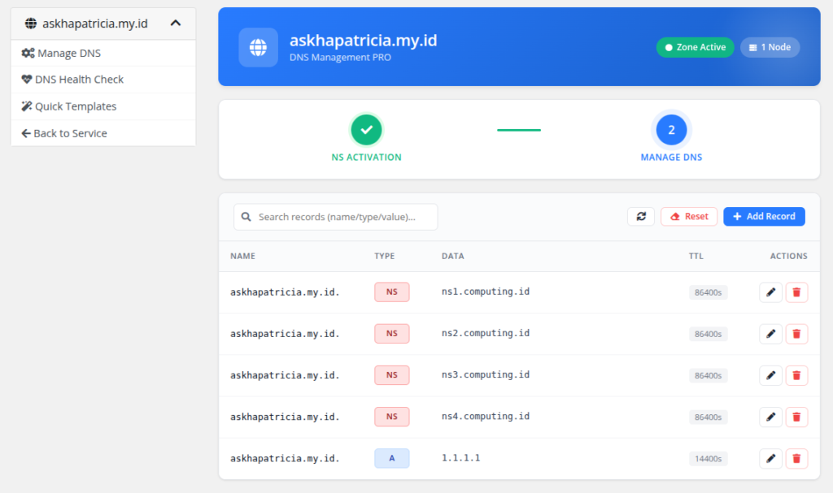Click the Add Record button
833x493 pixels.
click(x=764, y=217)
